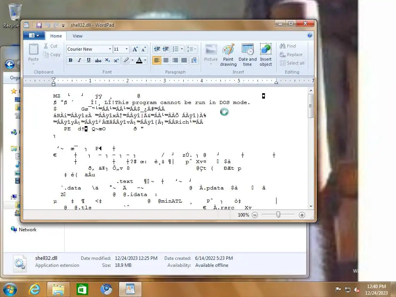Image resolution: width=396 pixels, height=297 pixels.
Task: Open WordPad Help icon
Action: pos(310,35)
